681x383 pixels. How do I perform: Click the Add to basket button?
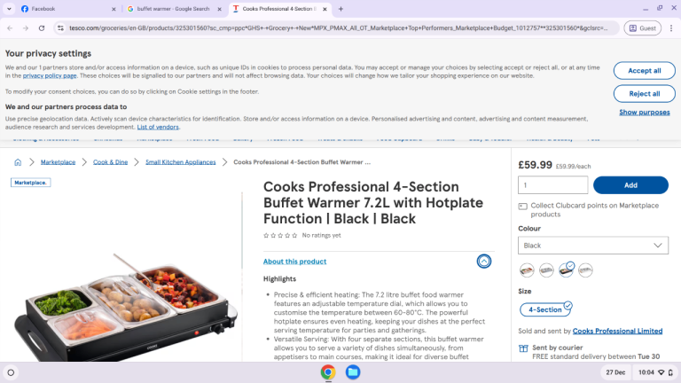pos(630,185)
